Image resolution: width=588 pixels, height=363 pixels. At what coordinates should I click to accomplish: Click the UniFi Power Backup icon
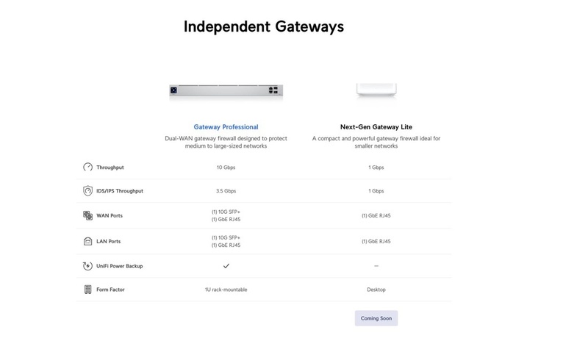point(87,266)
